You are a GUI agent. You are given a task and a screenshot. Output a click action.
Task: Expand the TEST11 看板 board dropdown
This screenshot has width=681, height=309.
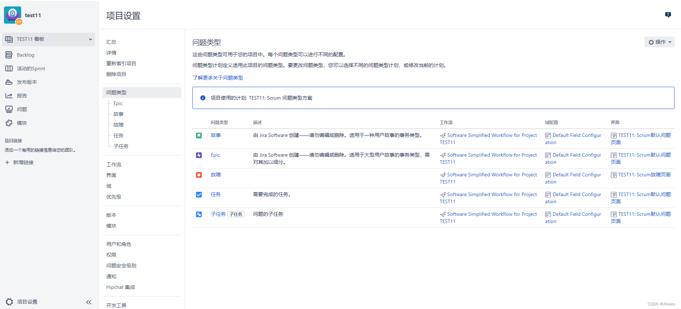[90, 39]
